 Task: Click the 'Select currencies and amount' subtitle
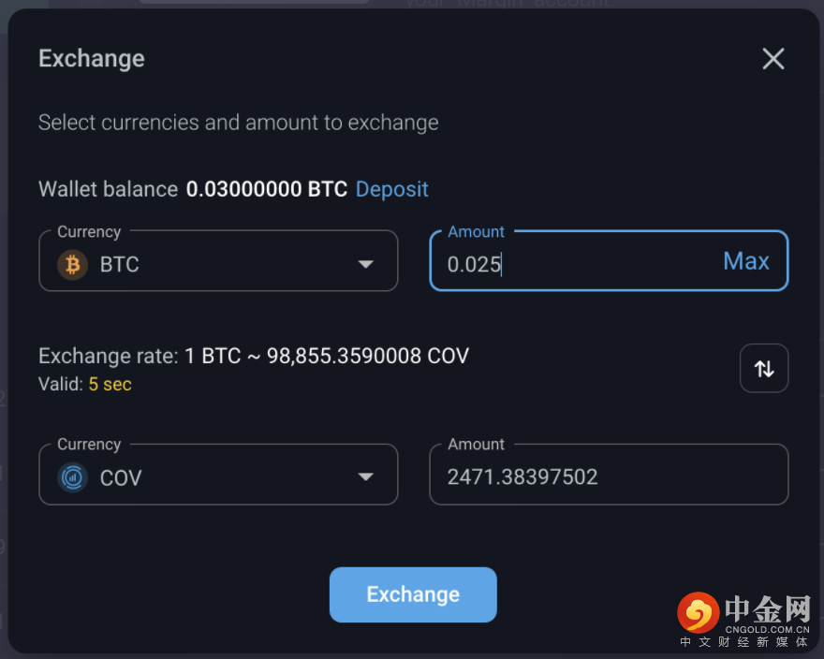238,123
